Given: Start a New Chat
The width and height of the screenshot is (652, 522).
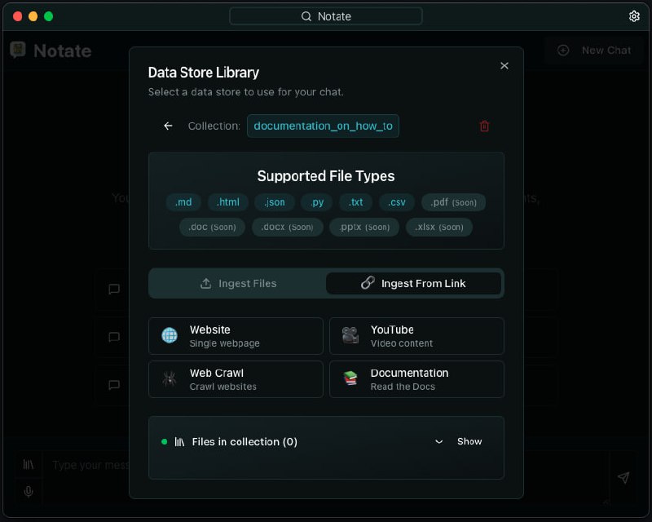Looking at the screenshot, I should (594, 51).
